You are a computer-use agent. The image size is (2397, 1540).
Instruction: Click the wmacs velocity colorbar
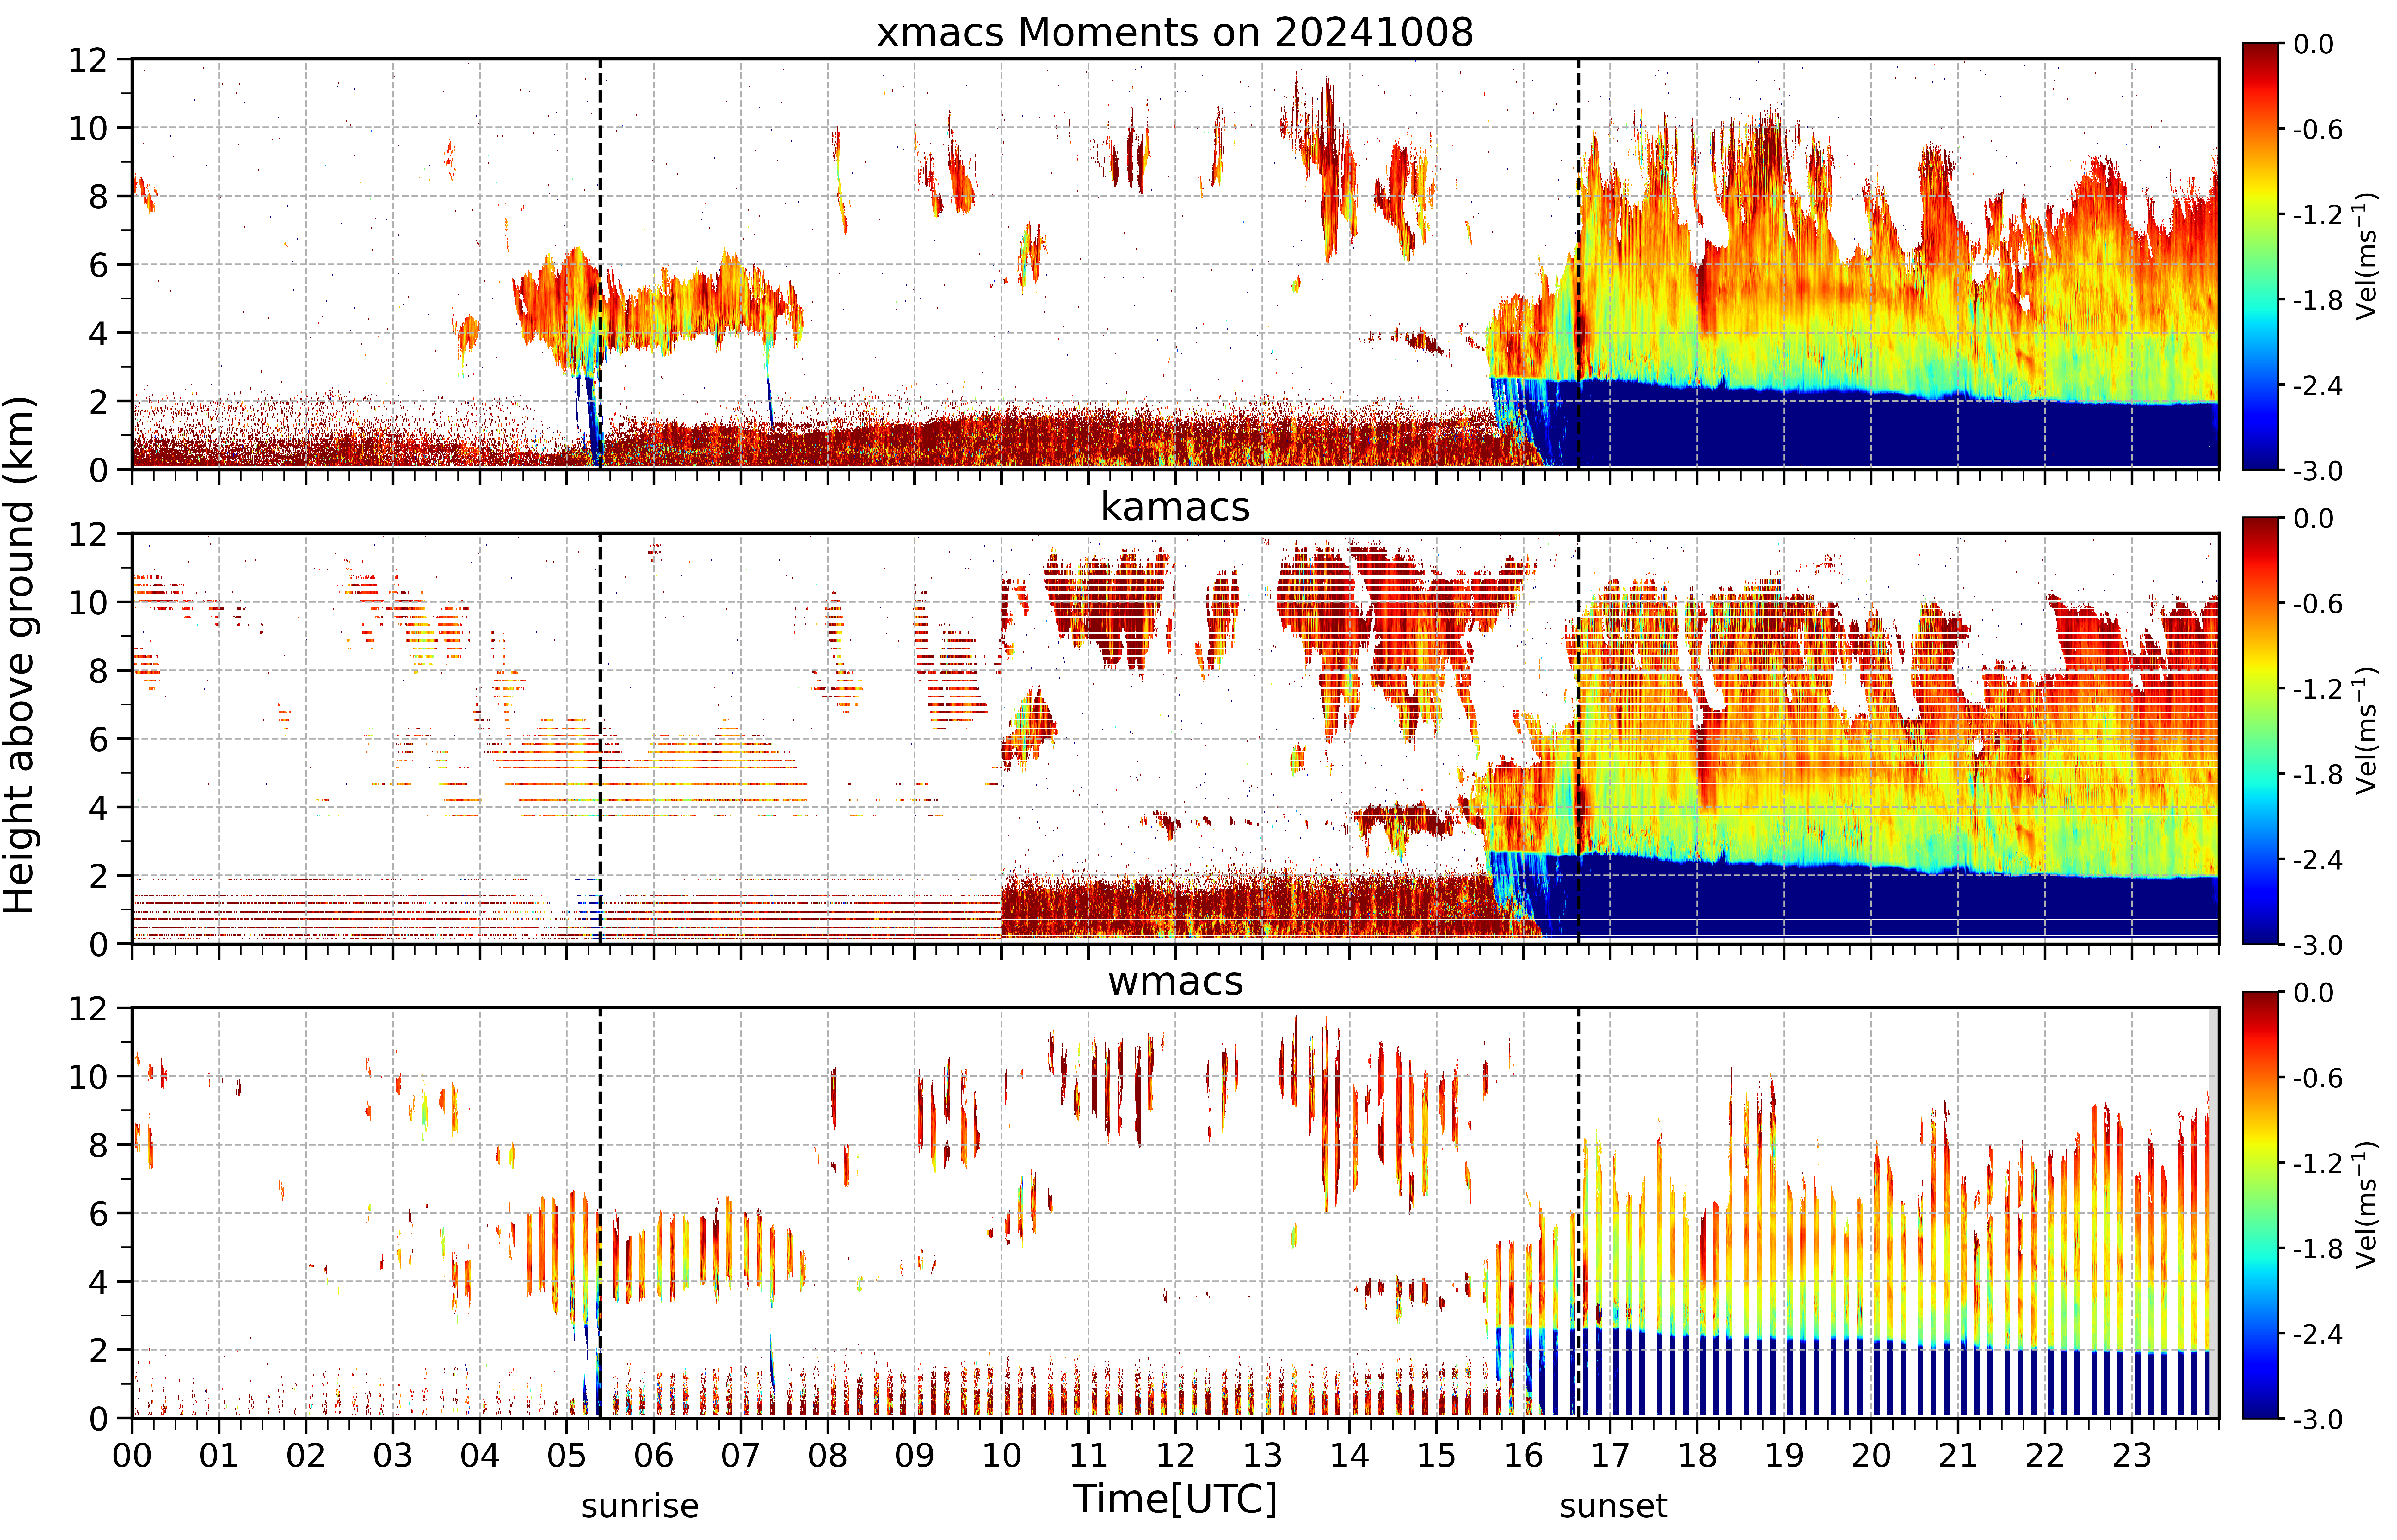click(x=2260, y=1205)
